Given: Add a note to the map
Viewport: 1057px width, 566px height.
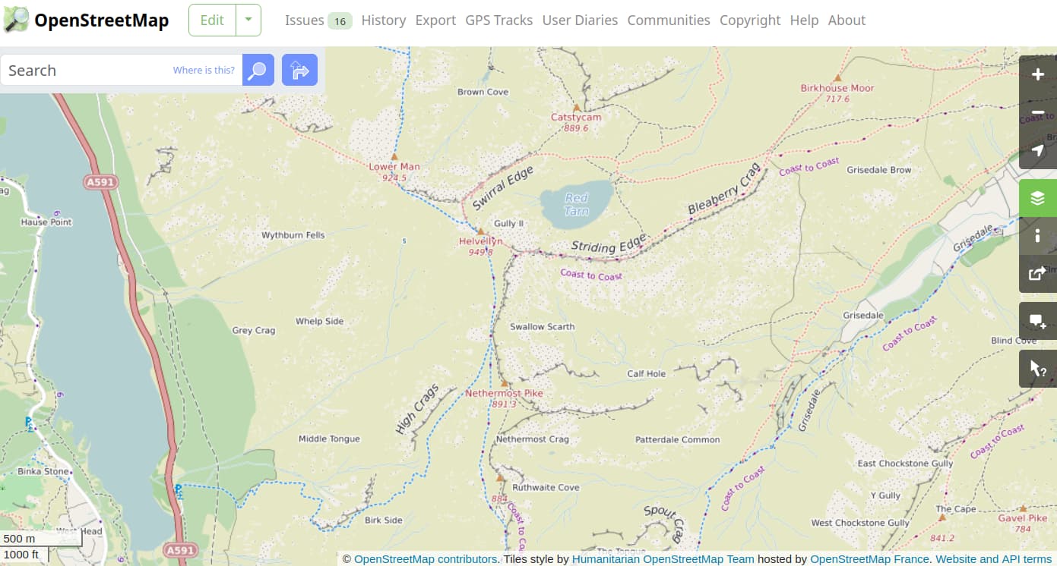Looking at the screenshot, I should (1038, 321).
